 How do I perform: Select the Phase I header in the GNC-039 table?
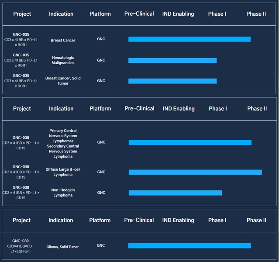pyautogui.click(x=217, y=221)
